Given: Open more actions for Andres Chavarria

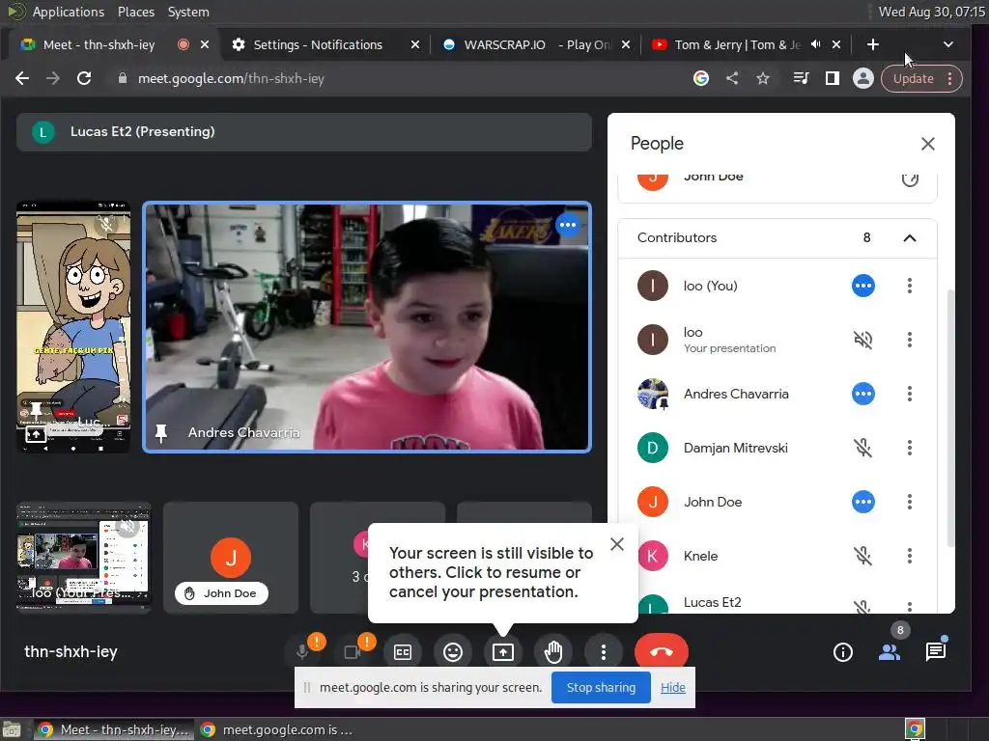Looking at the screenshot, I should (x=910, y=394).
